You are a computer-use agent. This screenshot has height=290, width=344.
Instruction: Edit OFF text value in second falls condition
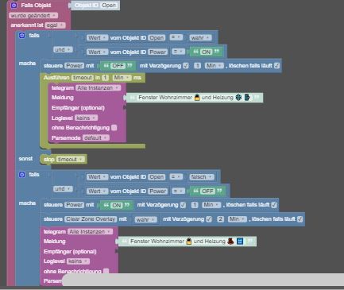tap(207, 191)
